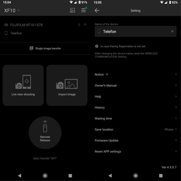Screen dimensions: 181x181
Task: Tap the green notification dot beside Notice
Action: [107, 74]
